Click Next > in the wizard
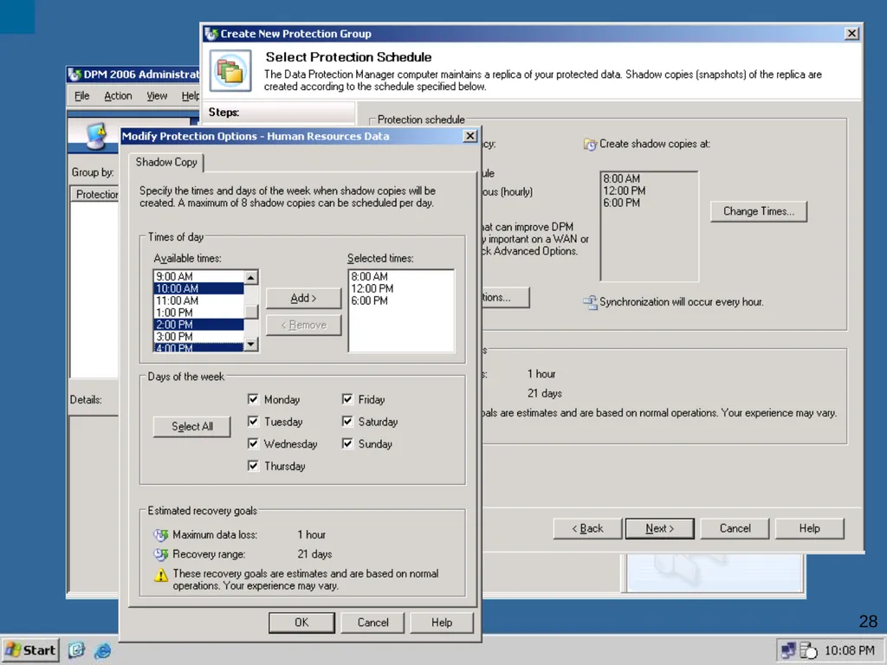887x665 pixels. click(x=659, y=529)
